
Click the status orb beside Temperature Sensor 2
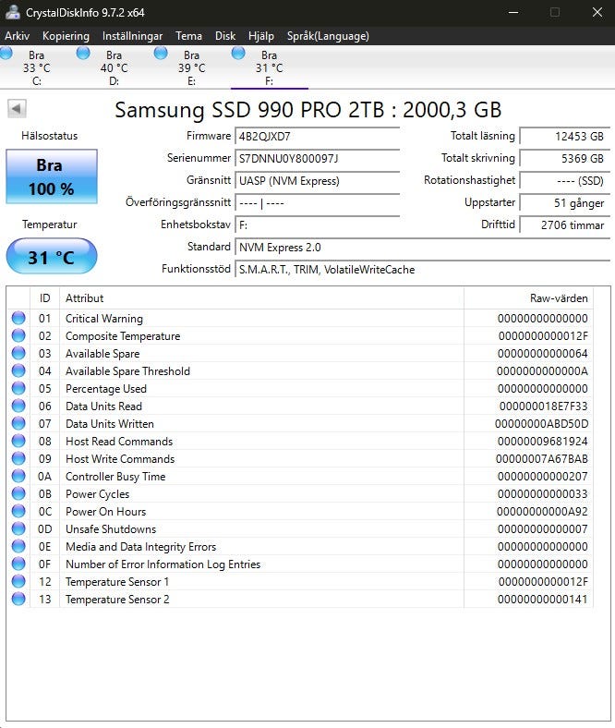(x=18, y=599)
